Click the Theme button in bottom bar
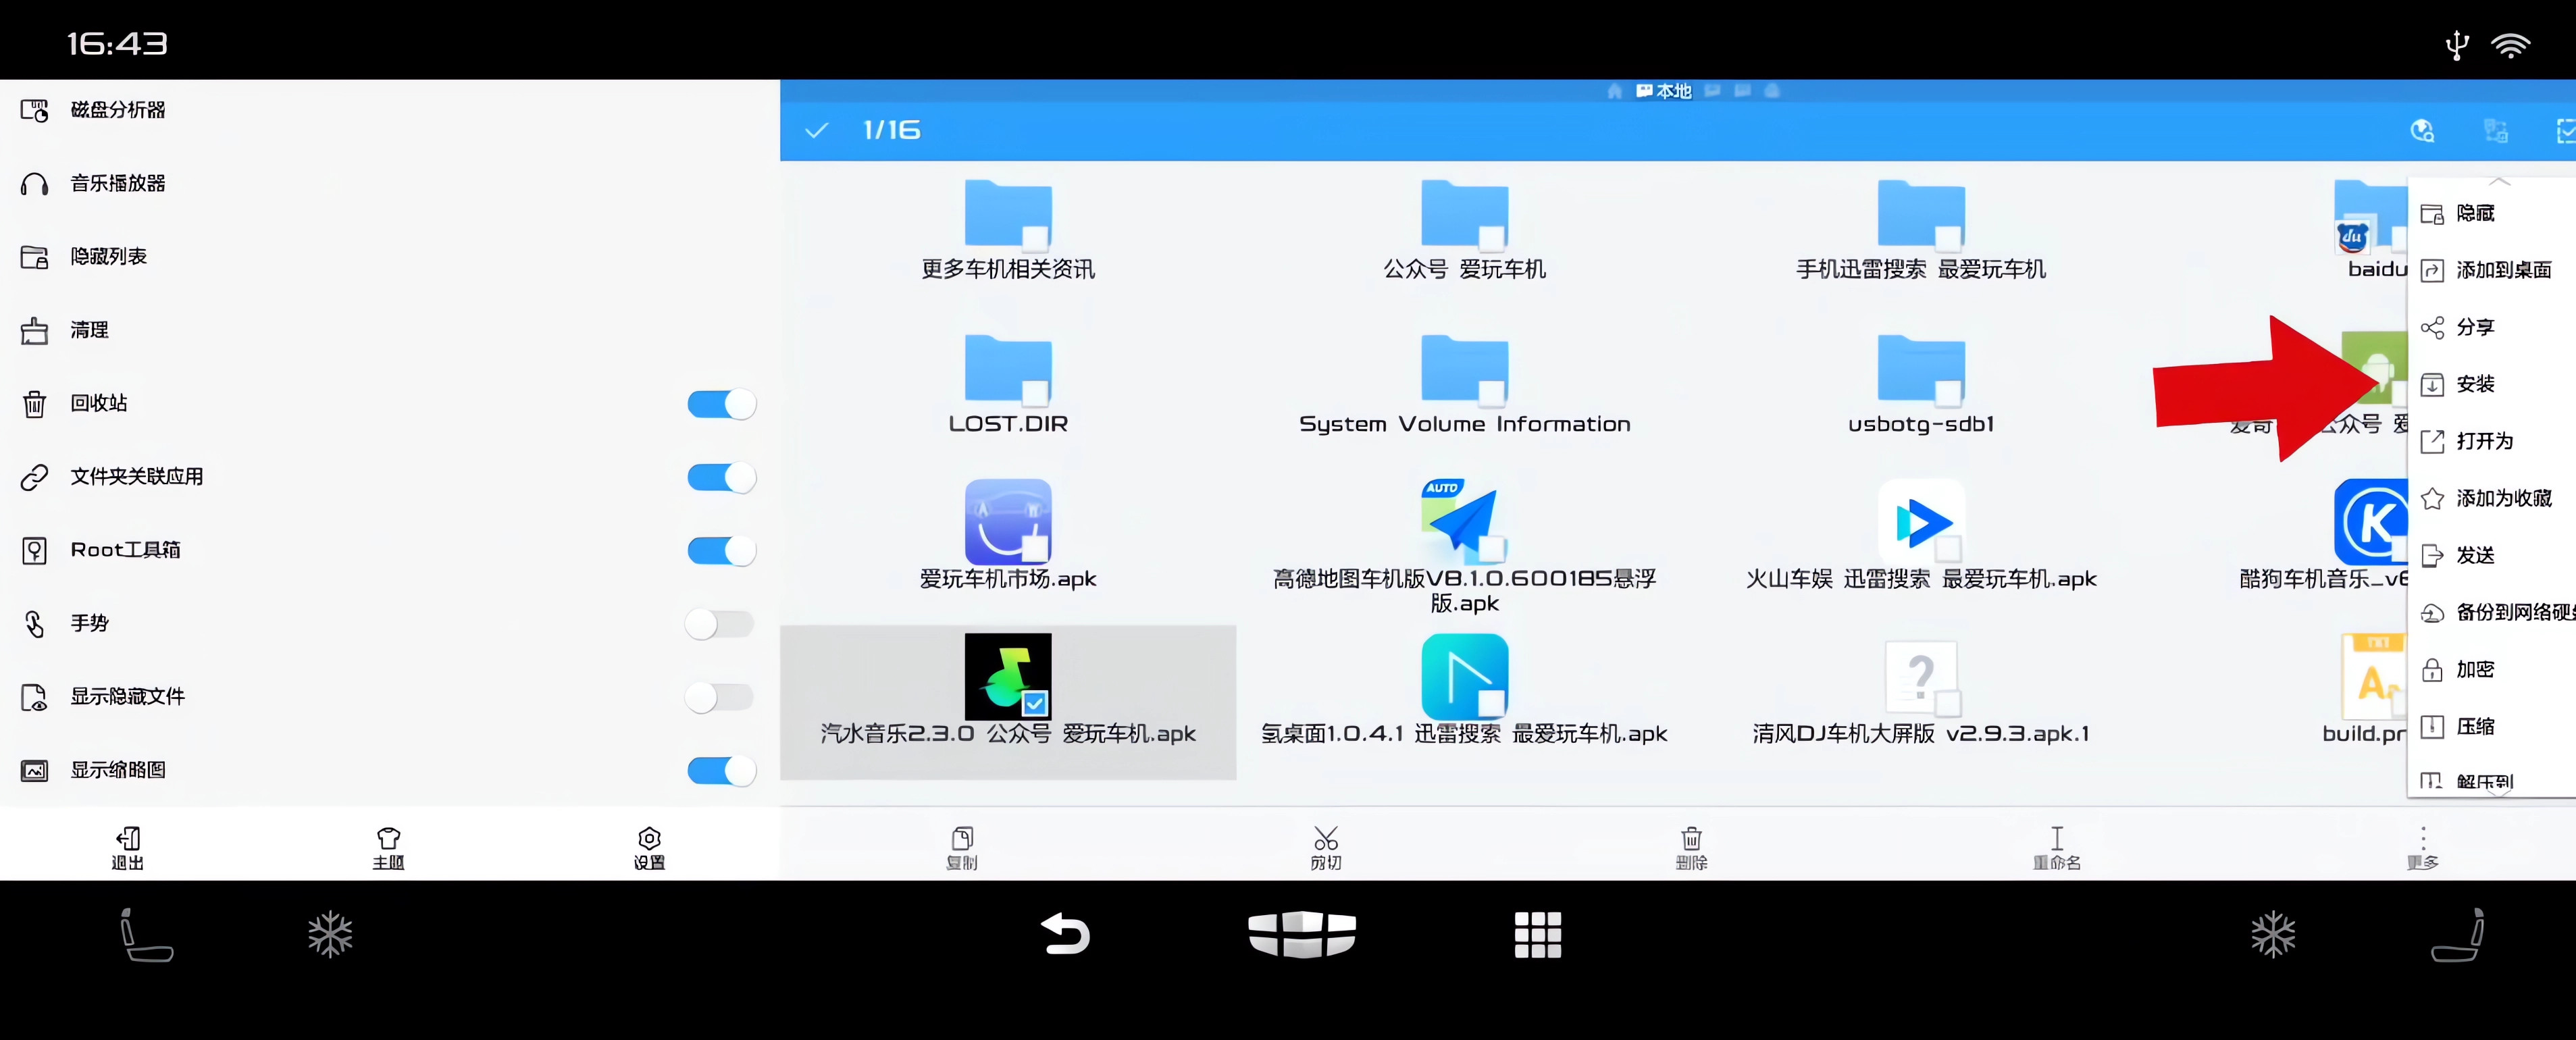2576x1040 pixels. click(x=388, y=845)
